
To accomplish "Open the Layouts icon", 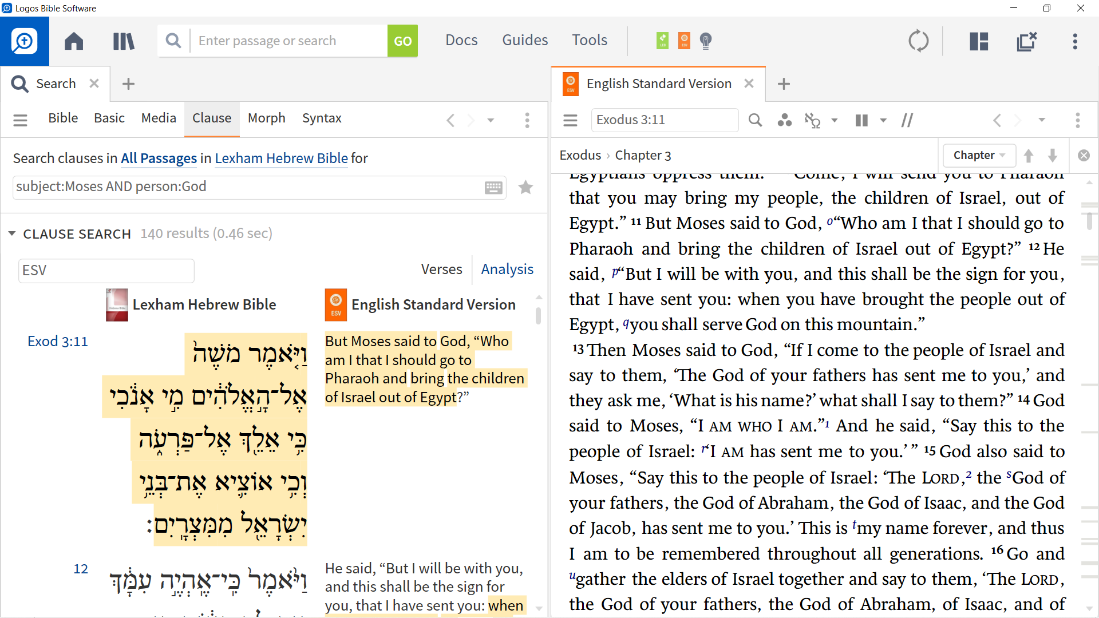I will tap(979, 41).
